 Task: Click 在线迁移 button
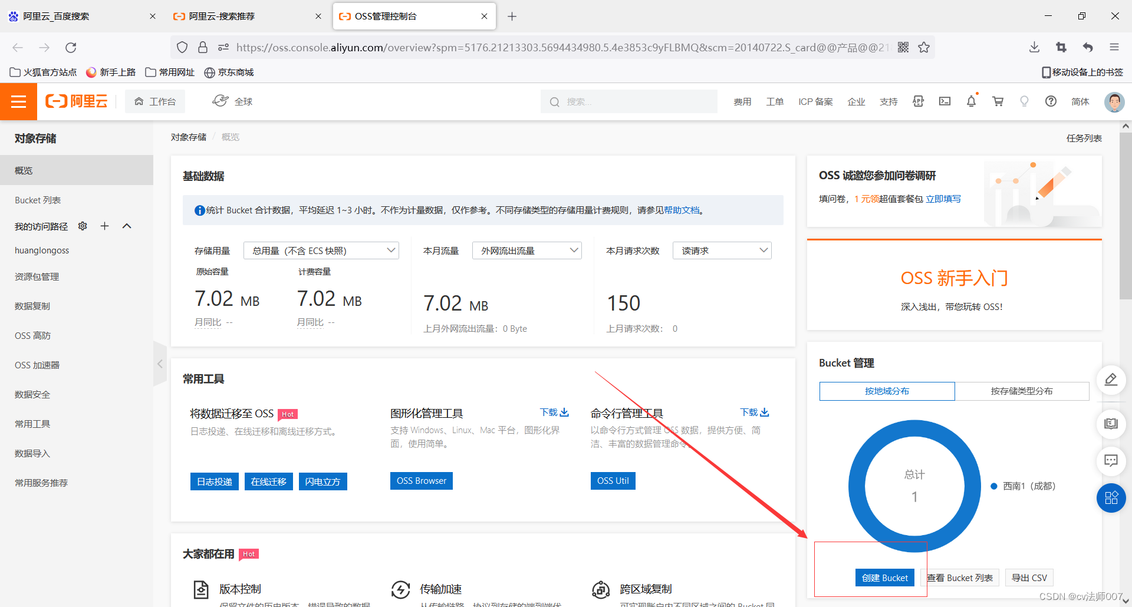(269, 481)
